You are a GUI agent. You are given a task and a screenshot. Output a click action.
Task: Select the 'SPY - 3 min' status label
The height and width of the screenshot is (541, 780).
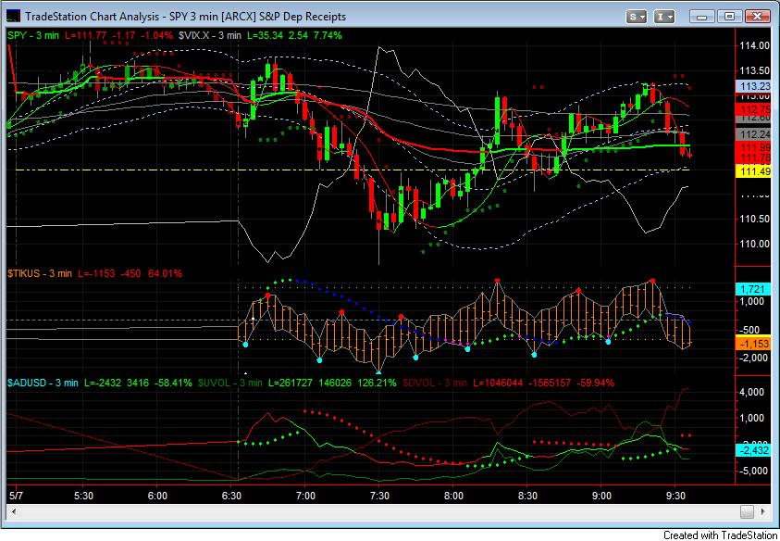[33, 35]
